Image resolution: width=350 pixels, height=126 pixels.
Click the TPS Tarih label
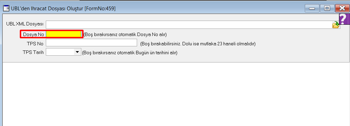point(33,53)
